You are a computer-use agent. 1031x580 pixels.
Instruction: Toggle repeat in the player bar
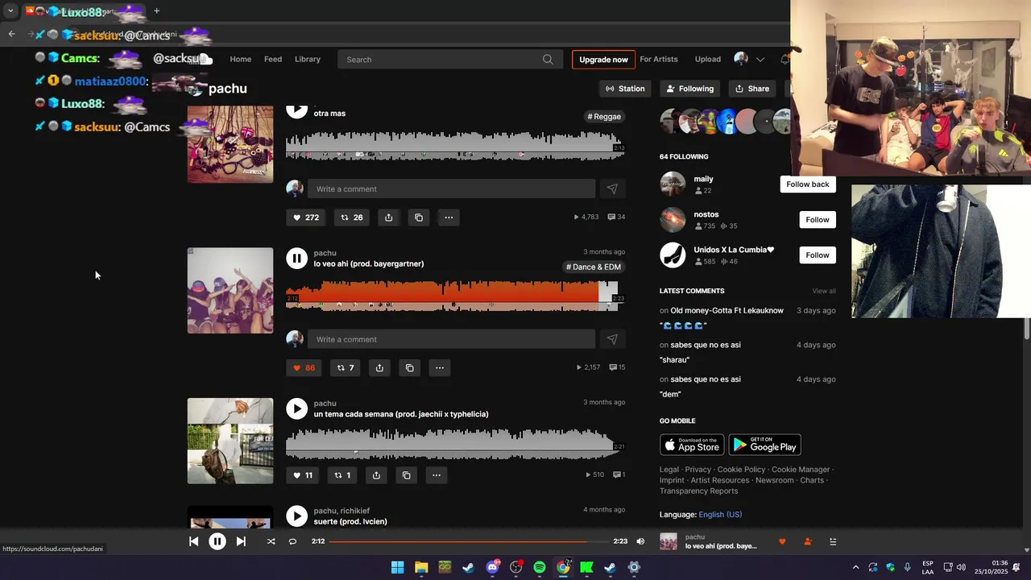pyautogui.click(x=292, y=541)
